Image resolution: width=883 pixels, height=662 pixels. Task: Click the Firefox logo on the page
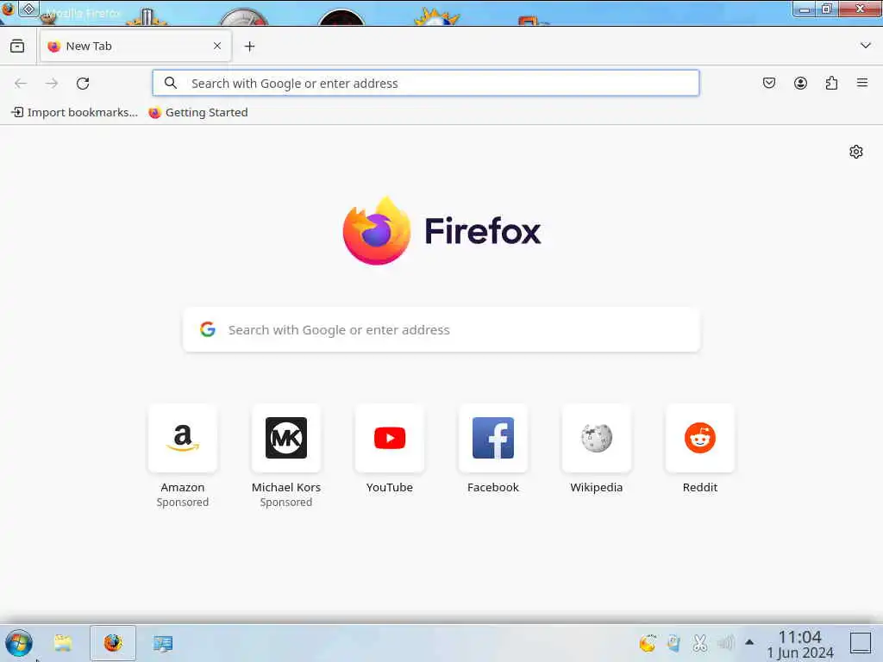(441, 231)
